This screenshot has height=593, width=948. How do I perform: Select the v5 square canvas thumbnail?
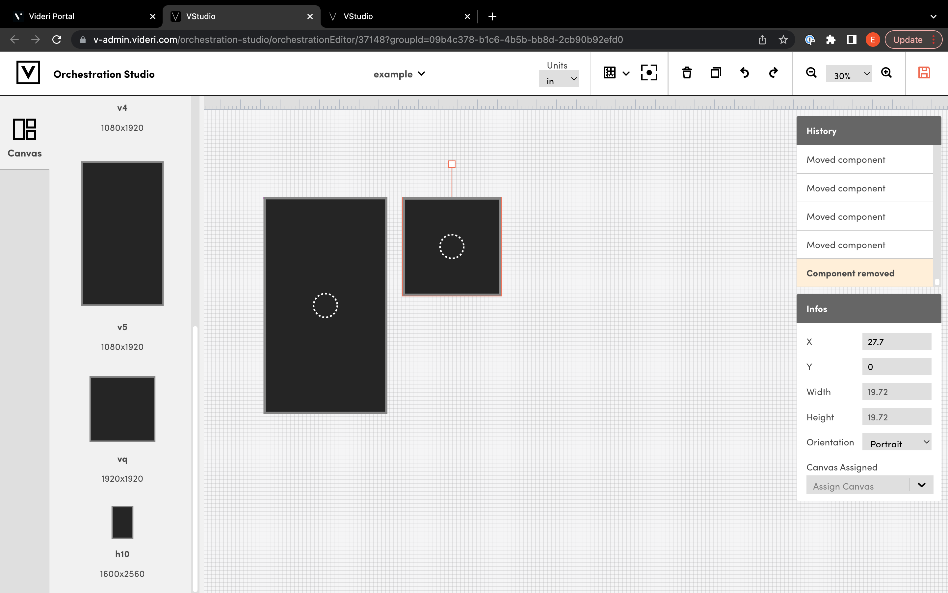(x=122, y=409)
